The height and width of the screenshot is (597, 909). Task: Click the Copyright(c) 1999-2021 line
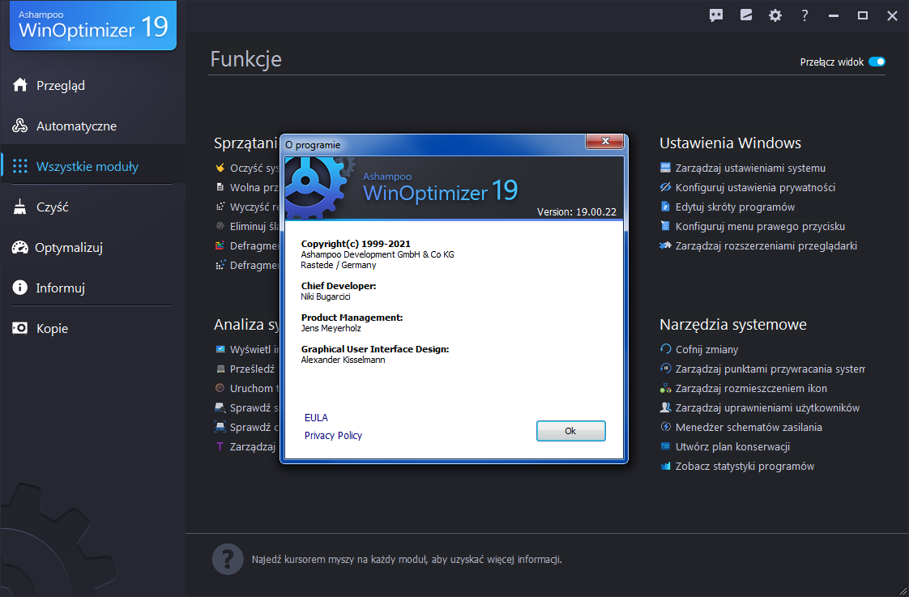pyautogui.click(x=356, y=244)
